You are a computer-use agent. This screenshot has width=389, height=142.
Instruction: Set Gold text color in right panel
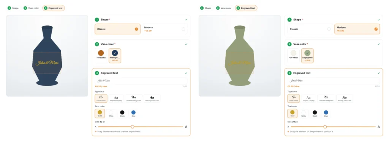coord(292,113)
